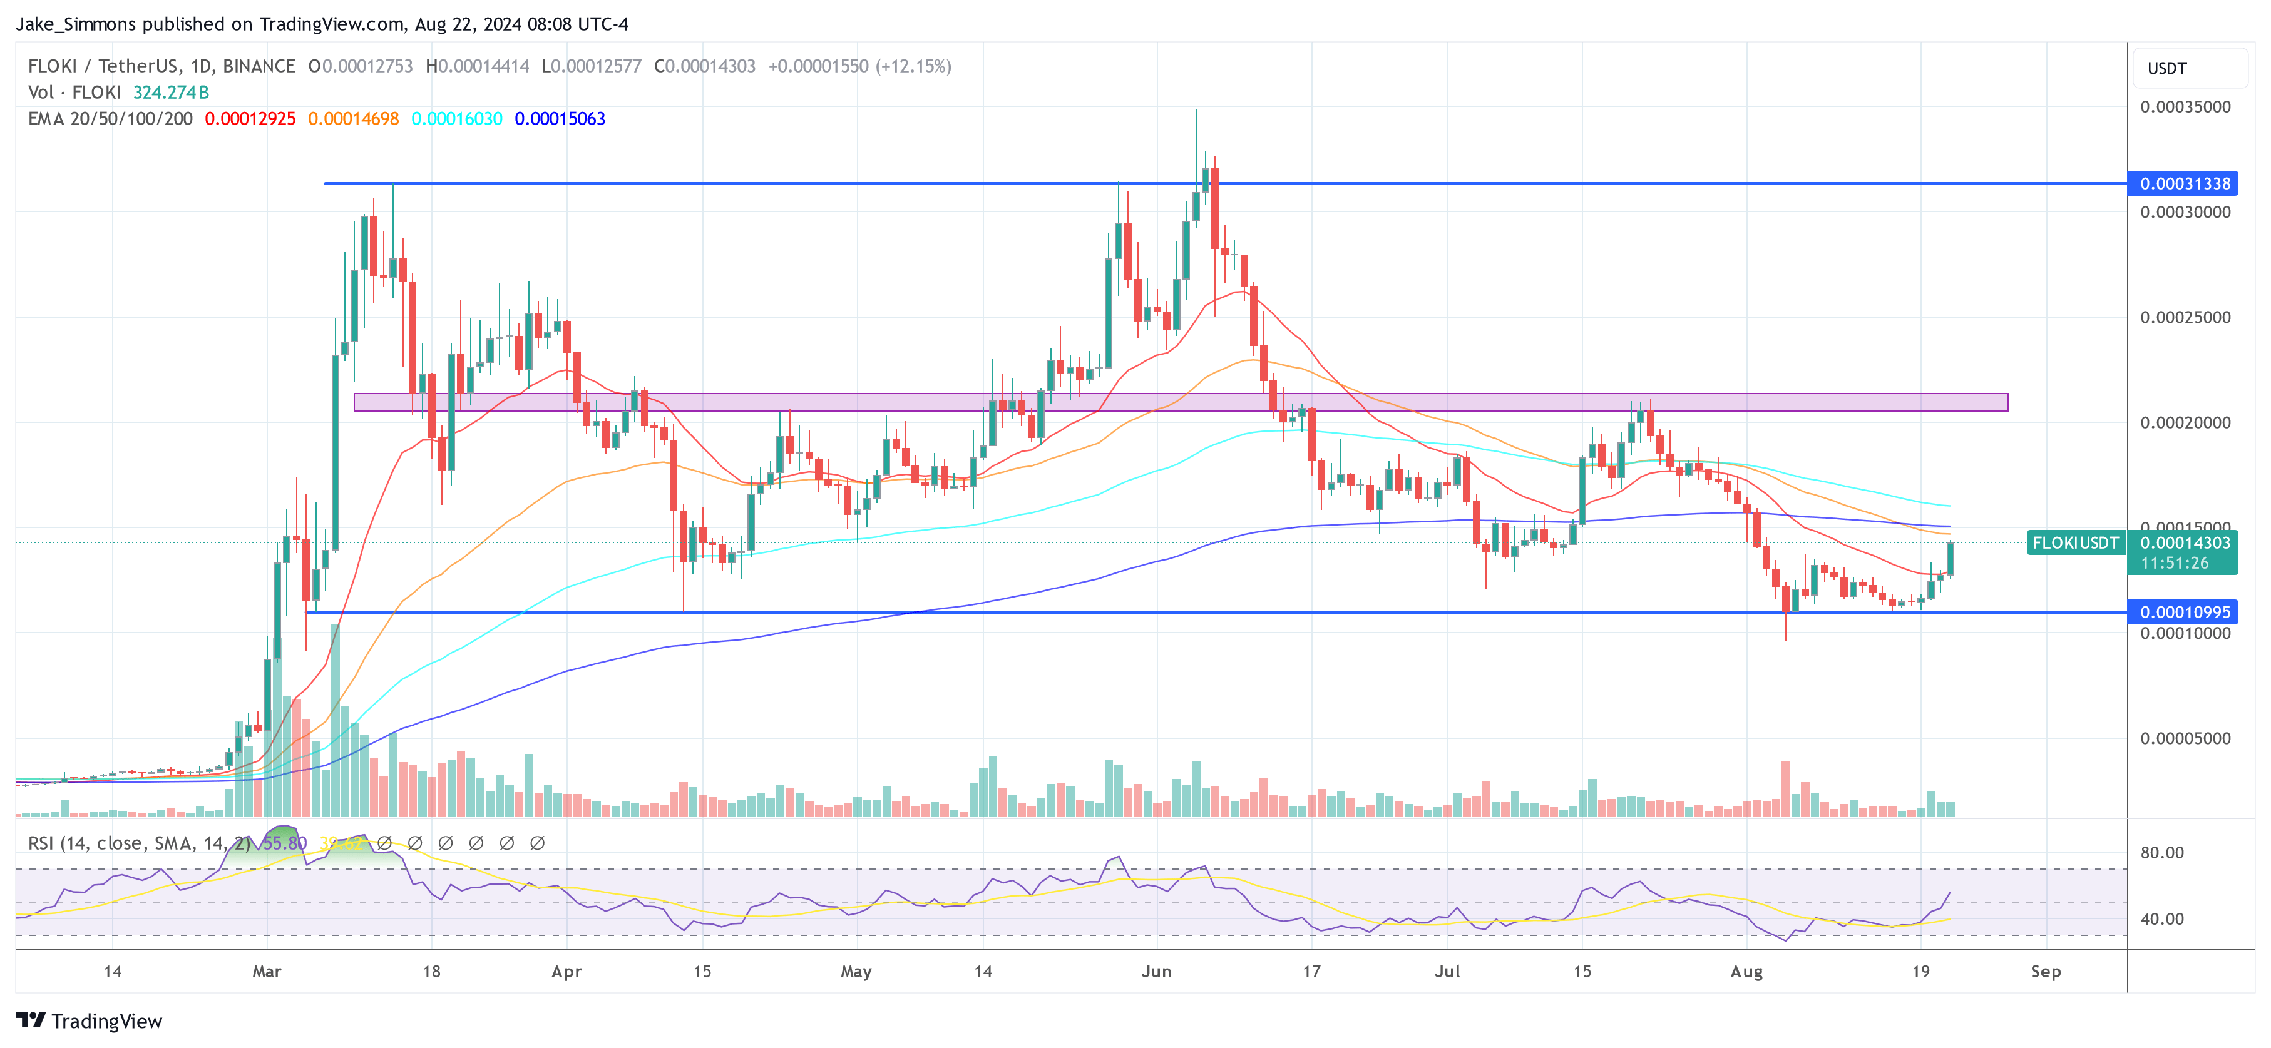This screenshot has width=2271, height=1048.
Task: Open the USDT currency selector
Action: coord(2189,69)
